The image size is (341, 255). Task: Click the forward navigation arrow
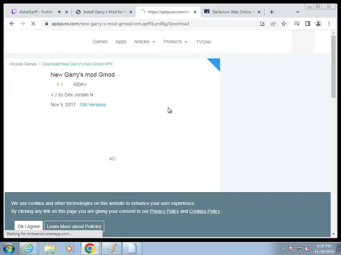23,24
